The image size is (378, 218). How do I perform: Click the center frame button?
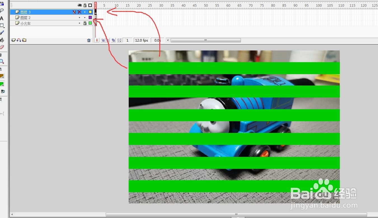point(97,40)
